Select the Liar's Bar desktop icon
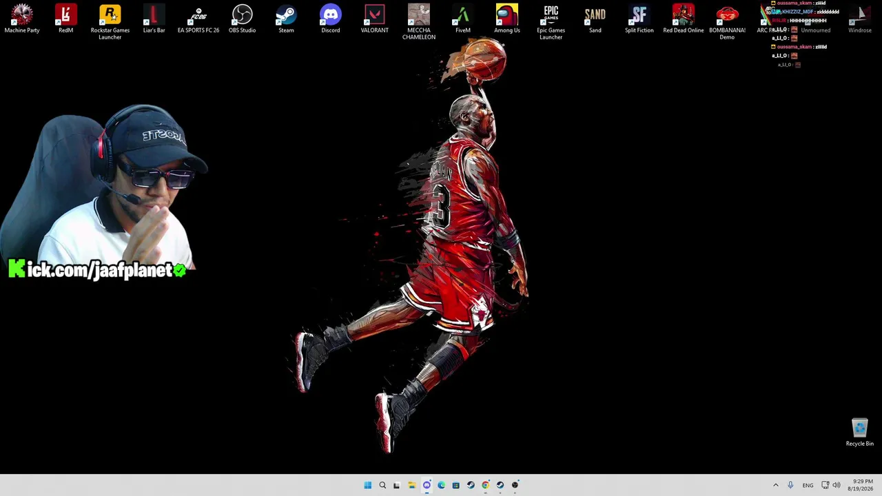 (154, 19)
